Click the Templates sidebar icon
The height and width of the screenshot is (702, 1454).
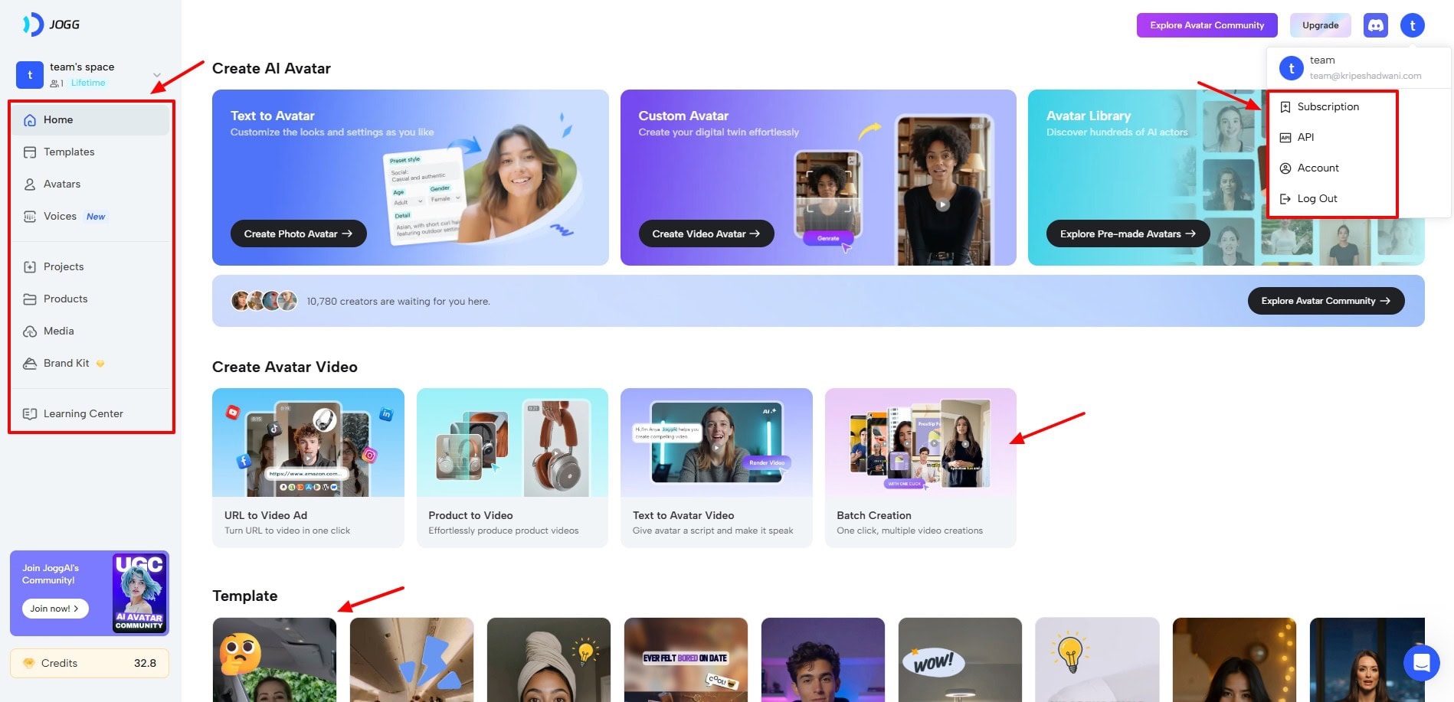click(x=30, y=152)
